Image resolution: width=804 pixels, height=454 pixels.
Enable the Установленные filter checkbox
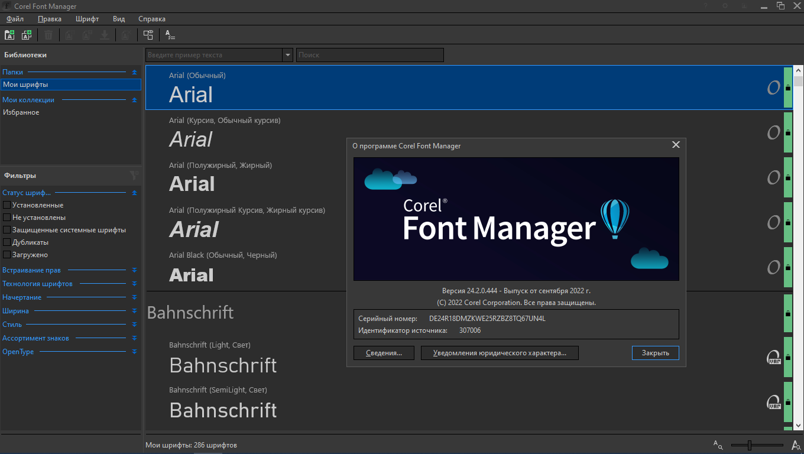[x=7, y=205]
